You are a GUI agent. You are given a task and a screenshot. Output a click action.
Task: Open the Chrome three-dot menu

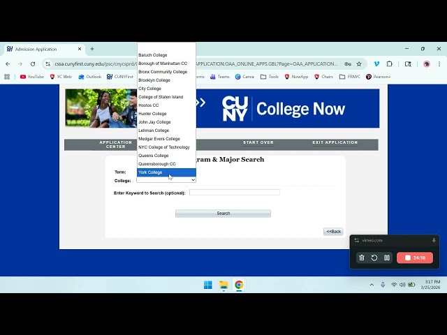coord(439,64)
